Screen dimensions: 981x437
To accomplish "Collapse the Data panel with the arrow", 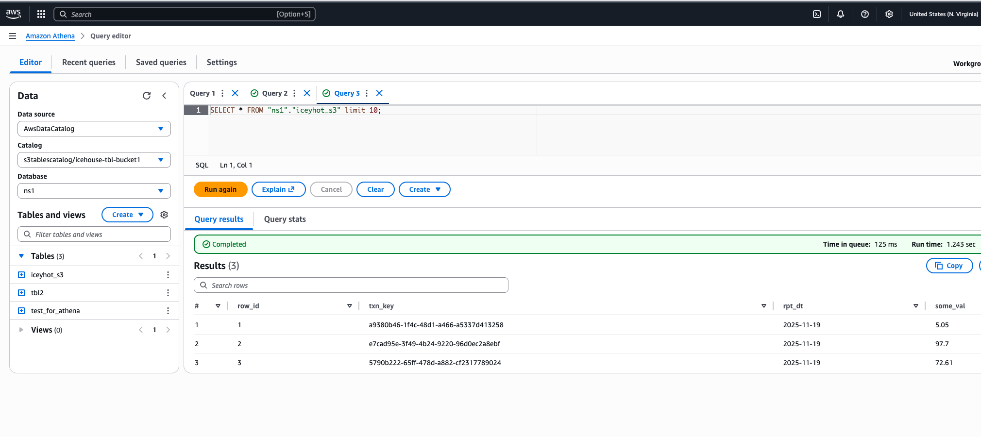I will point(164,96).
